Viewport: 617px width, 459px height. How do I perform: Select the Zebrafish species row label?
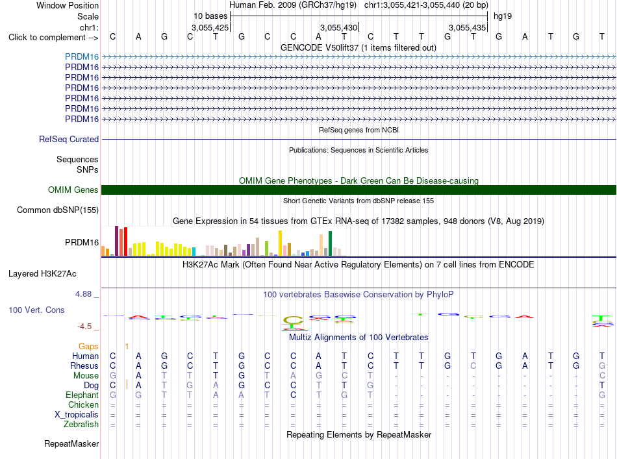pyautogui.click(x=81, y=425)
